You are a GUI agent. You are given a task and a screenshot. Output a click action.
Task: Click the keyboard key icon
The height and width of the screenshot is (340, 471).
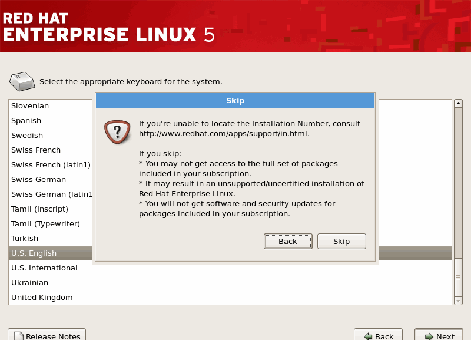pos(22,81)
